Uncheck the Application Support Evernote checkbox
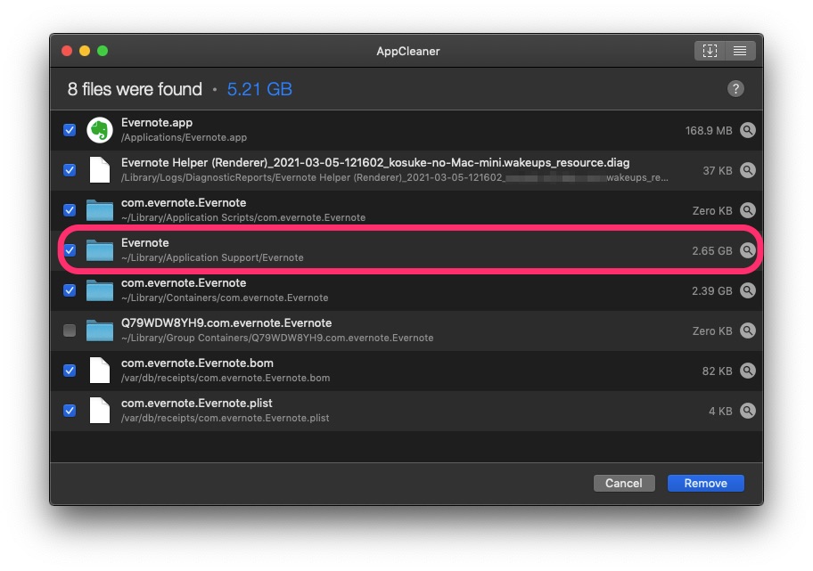The width and height of the screenshot is (813, 571). point(70,250)
